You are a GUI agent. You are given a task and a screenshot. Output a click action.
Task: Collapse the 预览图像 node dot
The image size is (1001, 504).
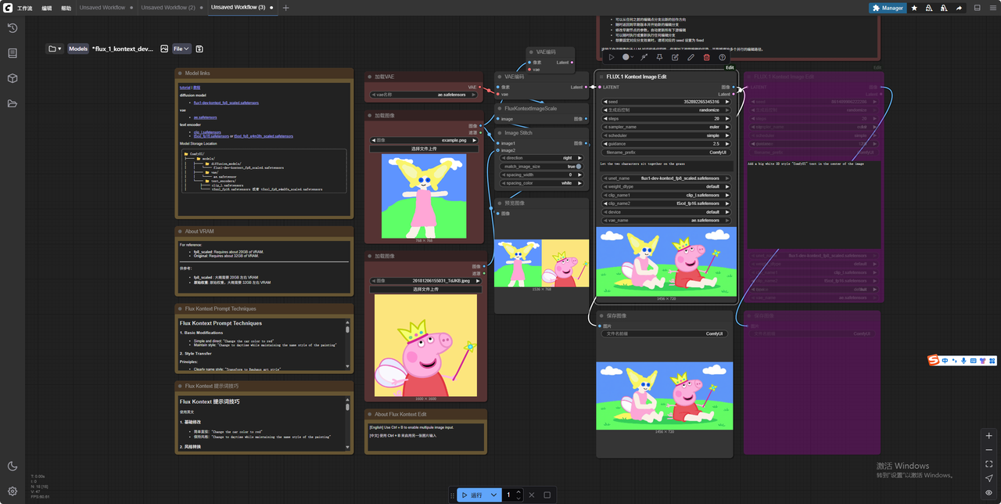click(499, 203)
